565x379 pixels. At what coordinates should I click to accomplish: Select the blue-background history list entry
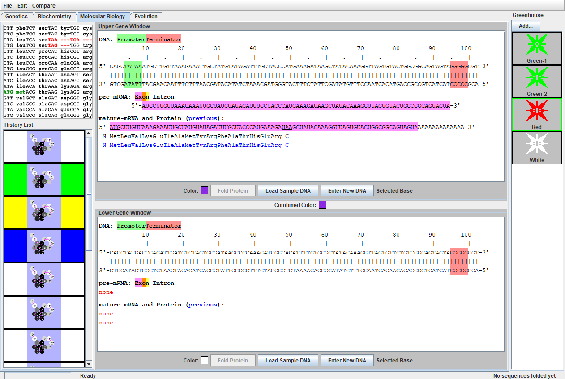pyautogui.click(x=44, y=246)
